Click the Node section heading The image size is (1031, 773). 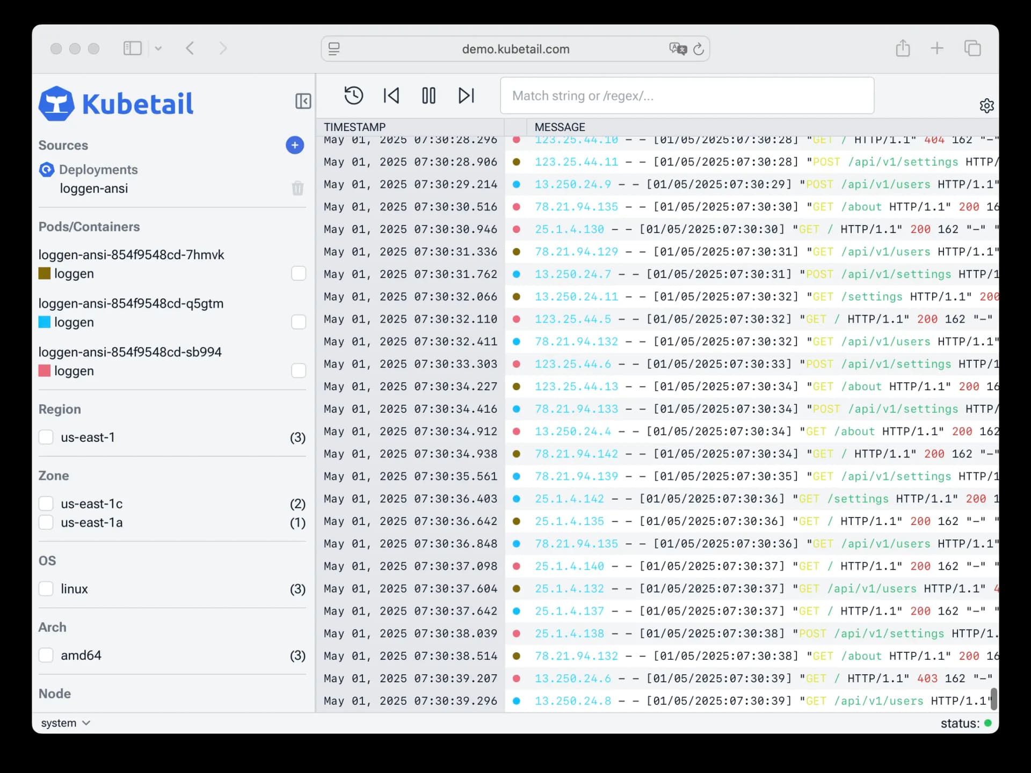coord(55,694)
